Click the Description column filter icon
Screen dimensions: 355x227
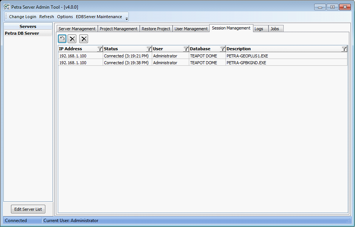(x=344, y=49)
